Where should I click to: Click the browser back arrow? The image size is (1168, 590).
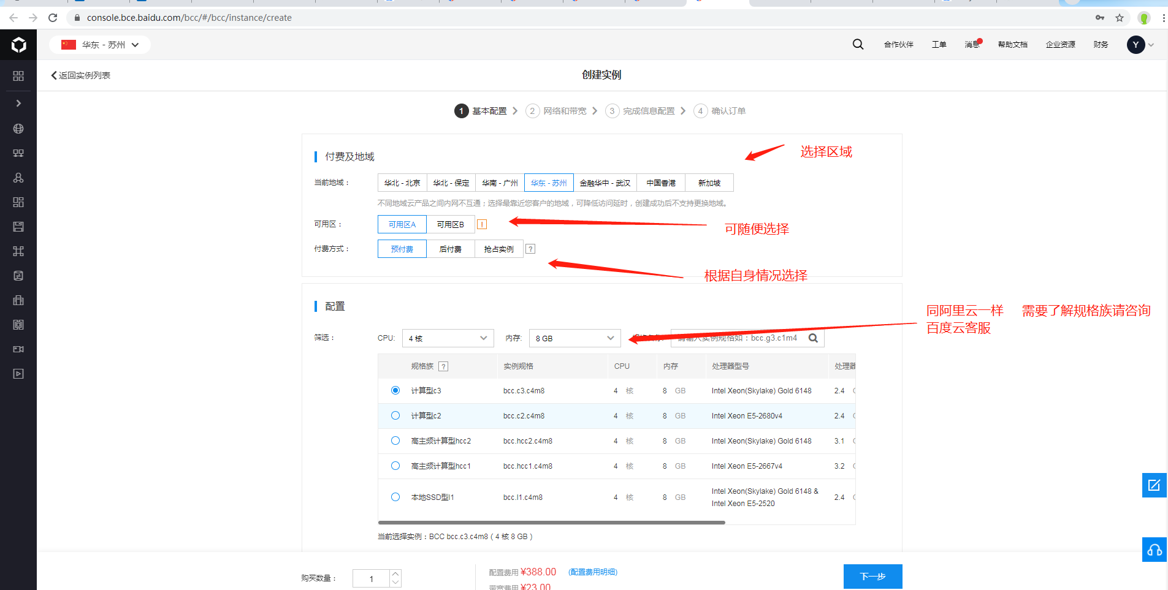pyautogui.click(x=13, y=18)
